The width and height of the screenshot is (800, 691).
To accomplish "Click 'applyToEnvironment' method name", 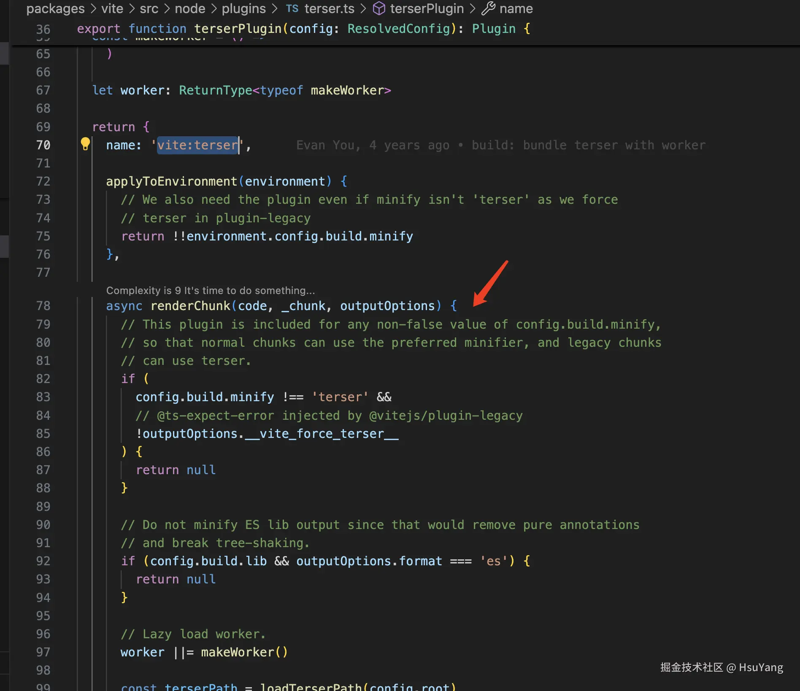I will (x=172, y=181).
